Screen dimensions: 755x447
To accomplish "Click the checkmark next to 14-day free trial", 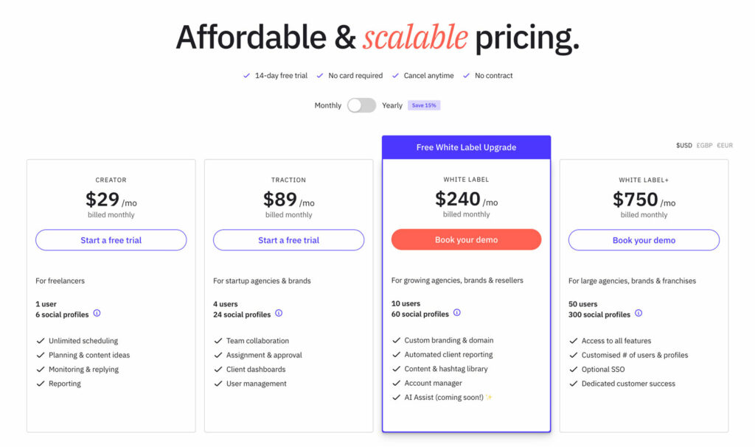I will pos(246,76).
